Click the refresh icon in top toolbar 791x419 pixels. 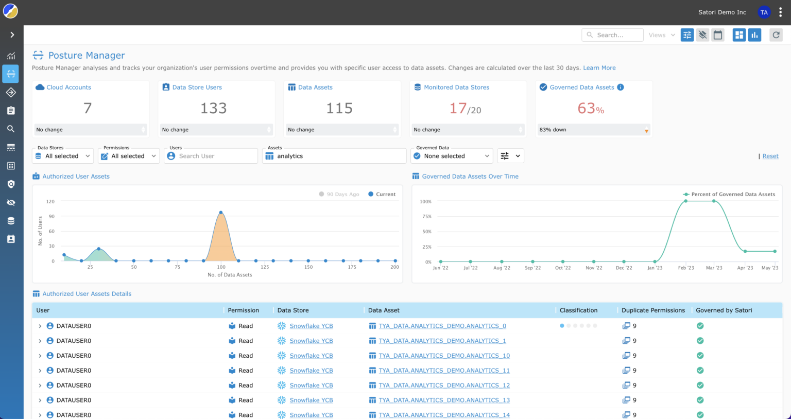tap(776, 35)
